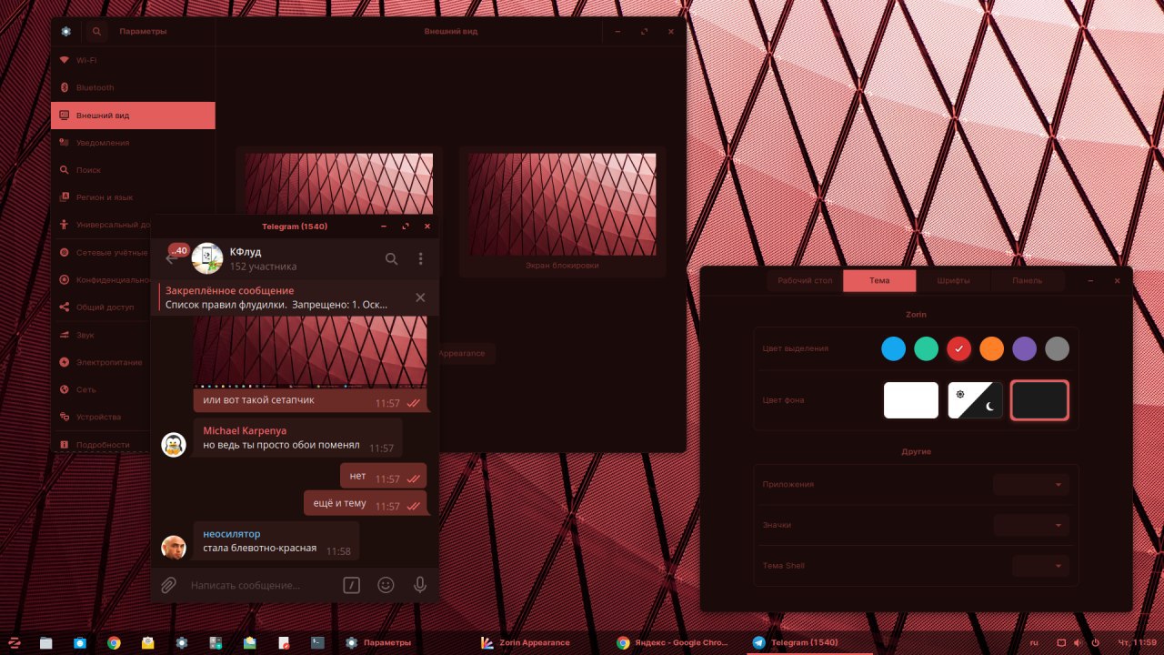Open Регион и язык settings section
Image resolution: width=1164 pixels, height=655 pixels.
tap(133, 197)
